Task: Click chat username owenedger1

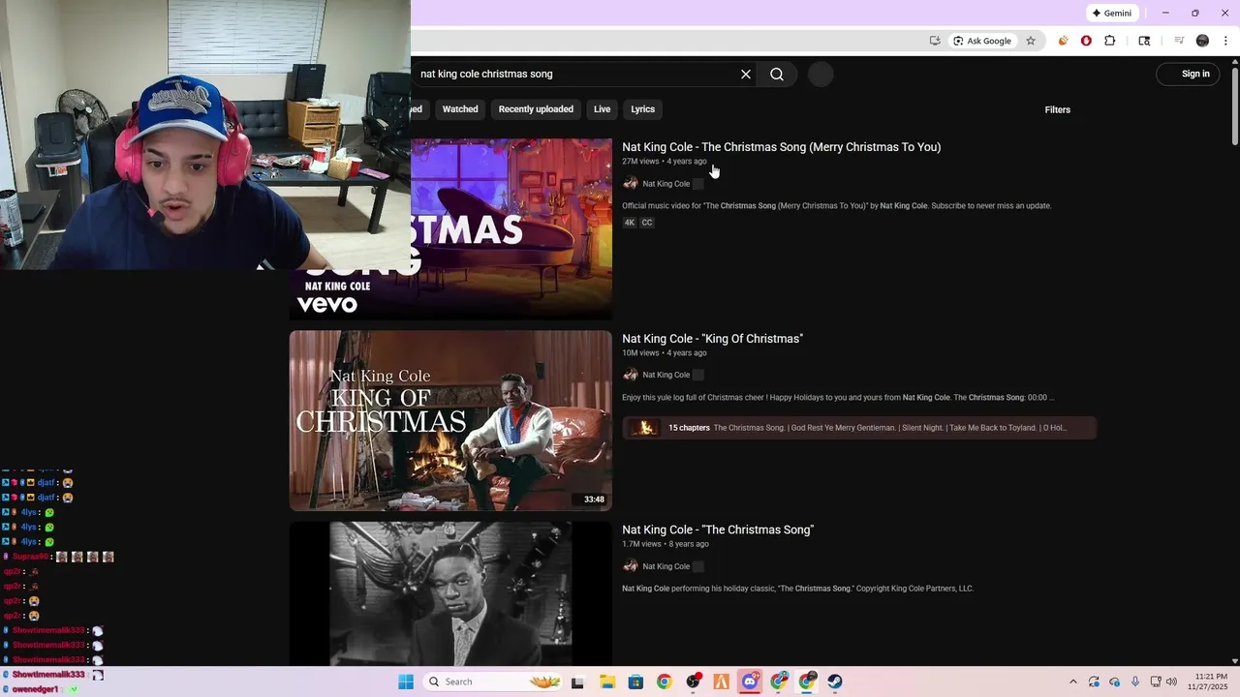Action: pyautogui.click(x=35, y=689)
